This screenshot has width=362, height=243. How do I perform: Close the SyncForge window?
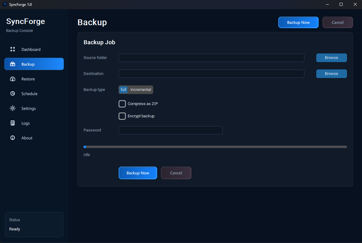355,4
